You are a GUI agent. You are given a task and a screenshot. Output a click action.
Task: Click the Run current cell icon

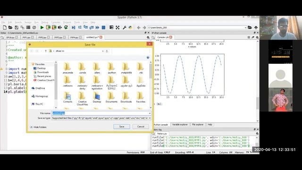pyautogui.click(x=48, y=27)
